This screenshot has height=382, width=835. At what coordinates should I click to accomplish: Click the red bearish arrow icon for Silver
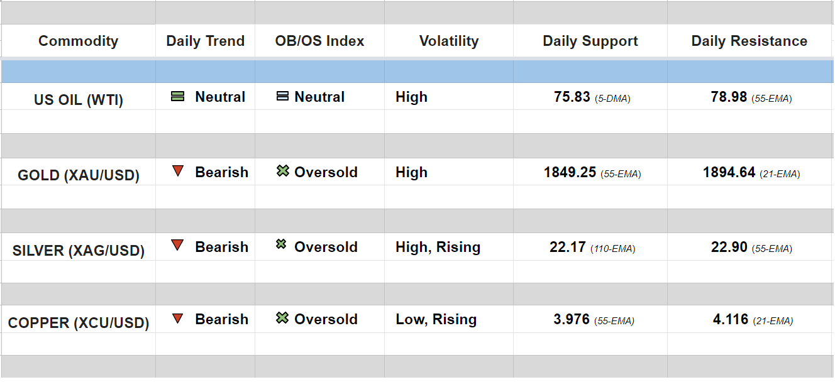tap(178, 246)
